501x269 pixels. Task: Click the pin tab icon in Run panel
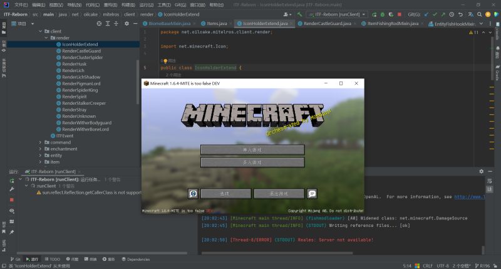point(12,232)
